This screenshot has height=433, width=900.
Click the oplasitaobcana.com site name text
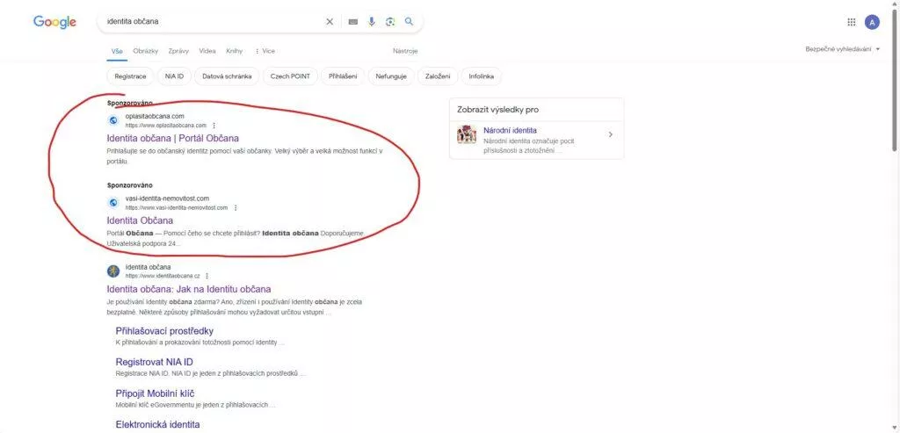point(155,117)
